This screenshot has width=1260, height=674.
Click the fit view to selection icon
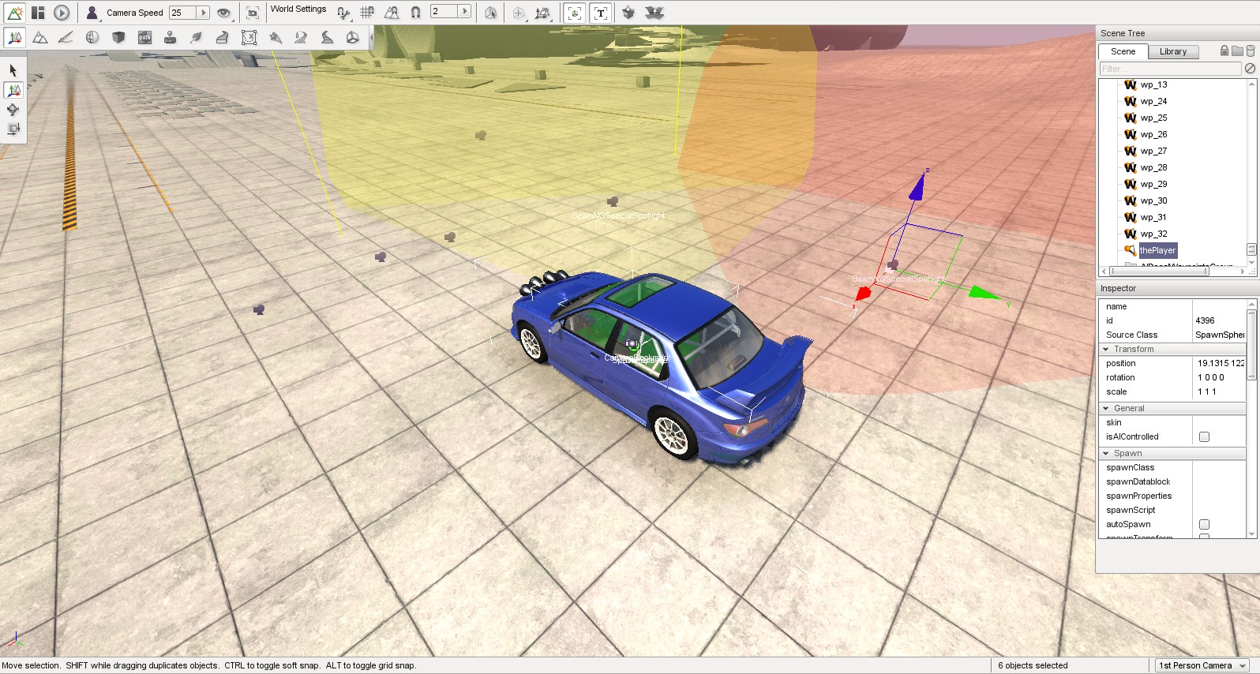click(253, 13)
